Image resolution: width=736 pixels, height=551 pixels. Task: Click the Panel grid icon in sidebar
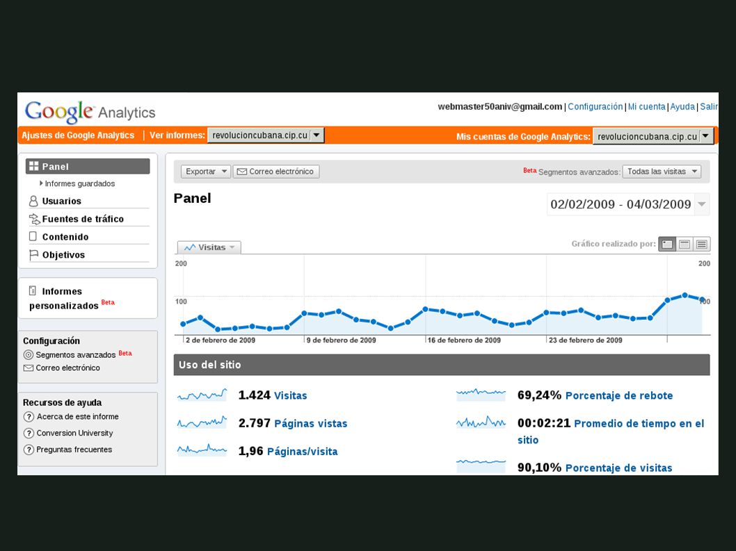tap(34, 166)
